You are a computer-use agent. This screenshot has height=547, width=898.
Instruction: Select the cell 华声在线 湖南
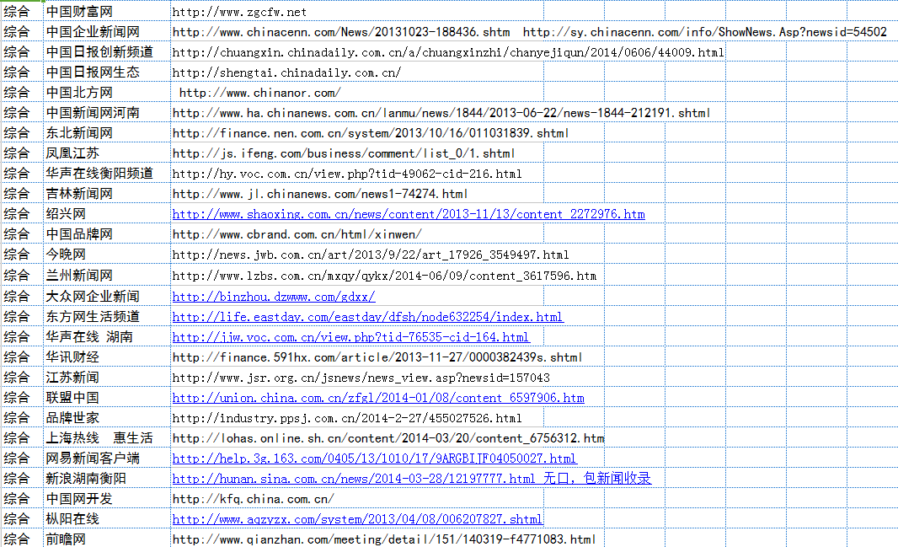point(106,337)
